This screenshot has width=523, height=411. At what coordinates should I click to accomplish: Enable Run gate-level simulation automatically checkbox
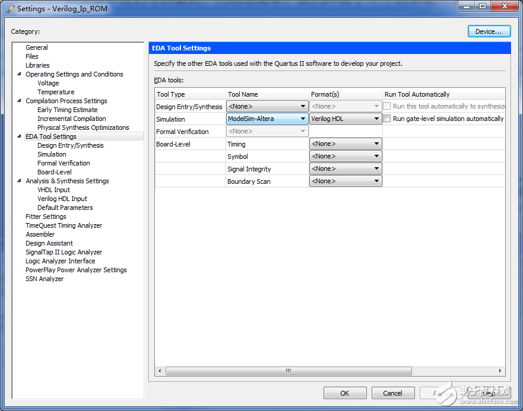click(x=387, y=119)
